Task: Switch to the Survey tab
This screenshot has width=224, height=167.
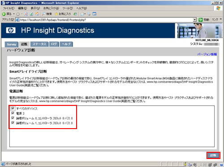Action: point(12,44)
